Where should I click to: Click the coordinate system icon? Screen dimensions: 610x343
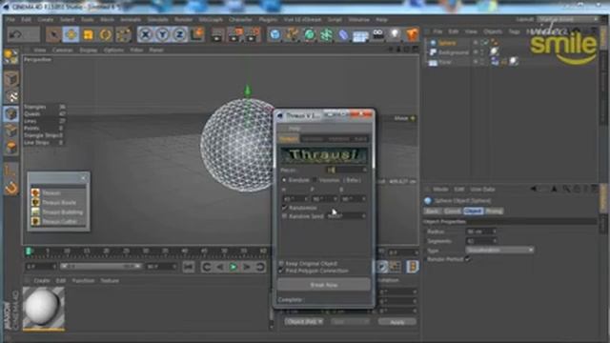tap(197, 35)
